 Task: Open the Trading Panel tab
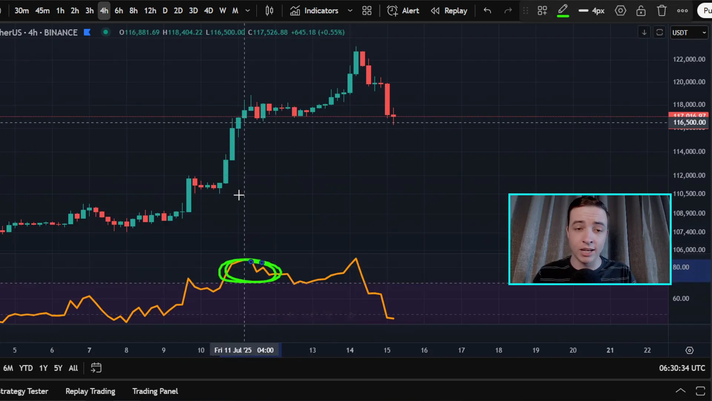click(155, 391)
